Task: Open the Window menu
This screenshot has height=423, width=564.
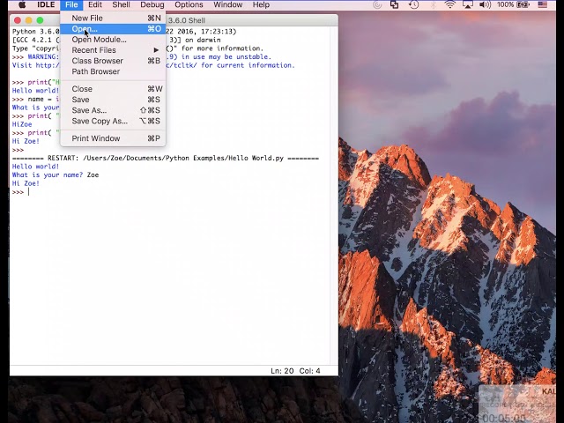Action: pos(227,4)
